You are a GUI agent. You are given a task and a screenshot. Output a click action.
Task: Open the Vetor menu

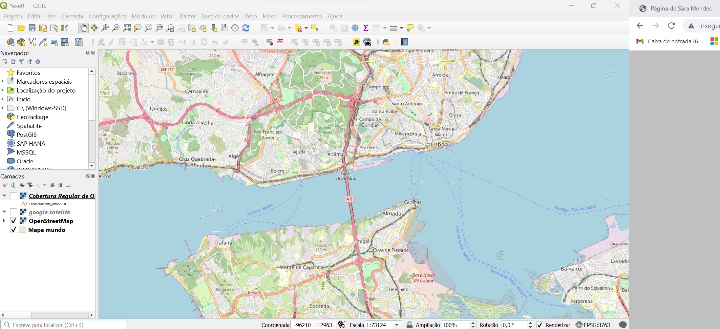167,16
